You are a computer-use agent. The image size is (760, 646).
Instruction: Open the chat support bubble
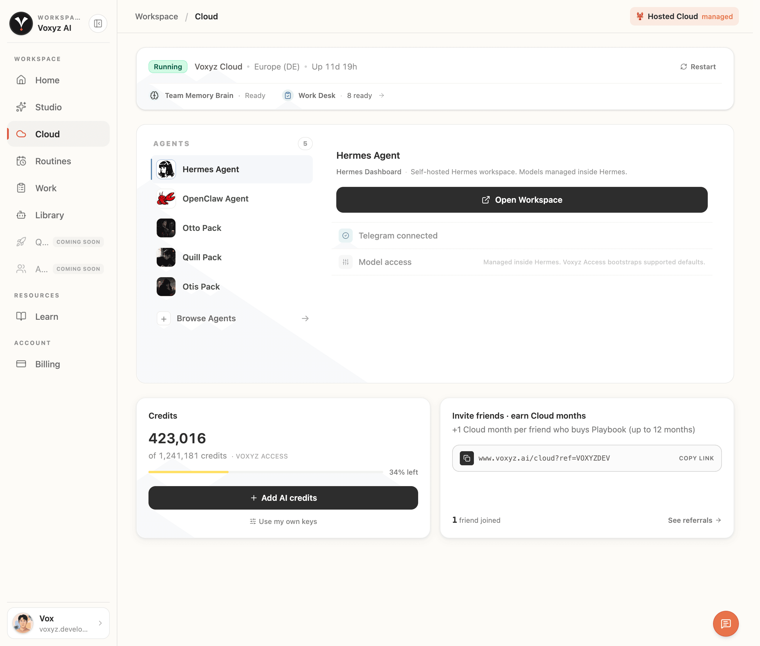pyautogui.click(x=726, y=624)
